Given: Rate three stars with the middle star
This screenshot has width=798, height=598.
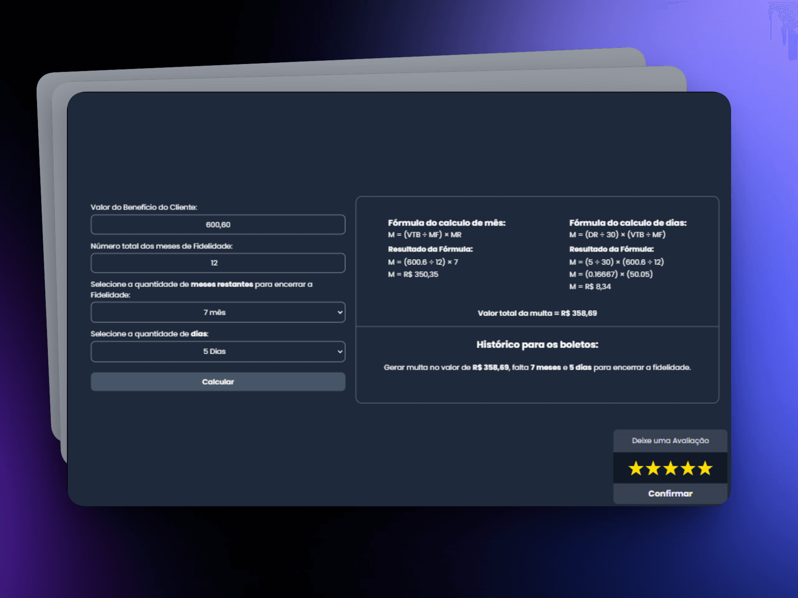Looking at the screenshot, I should pos(670,468).
